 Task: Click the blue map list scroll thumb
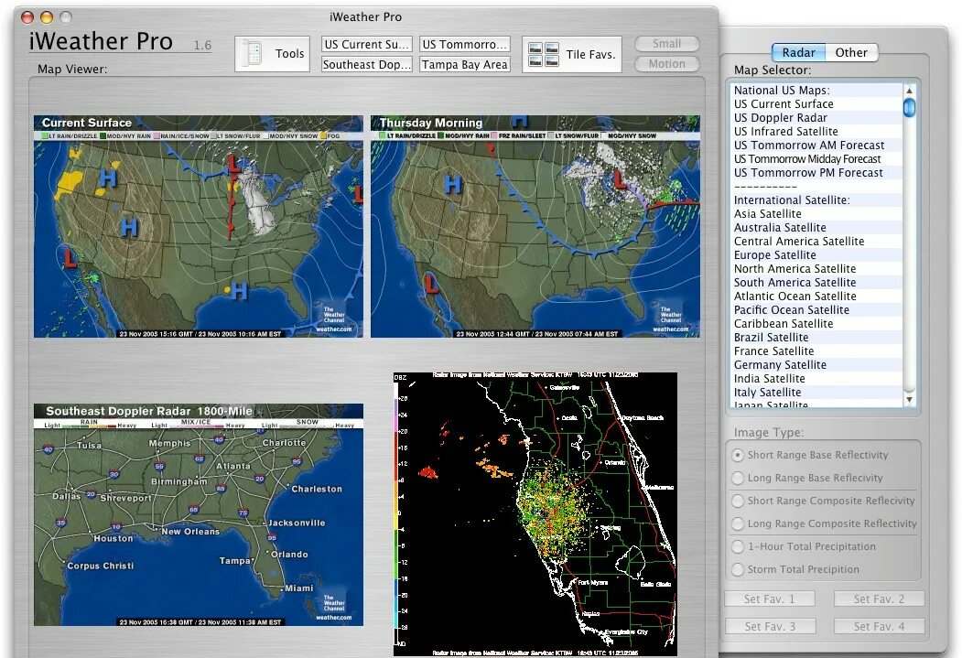pyautogui.click(x=909, y=107)
